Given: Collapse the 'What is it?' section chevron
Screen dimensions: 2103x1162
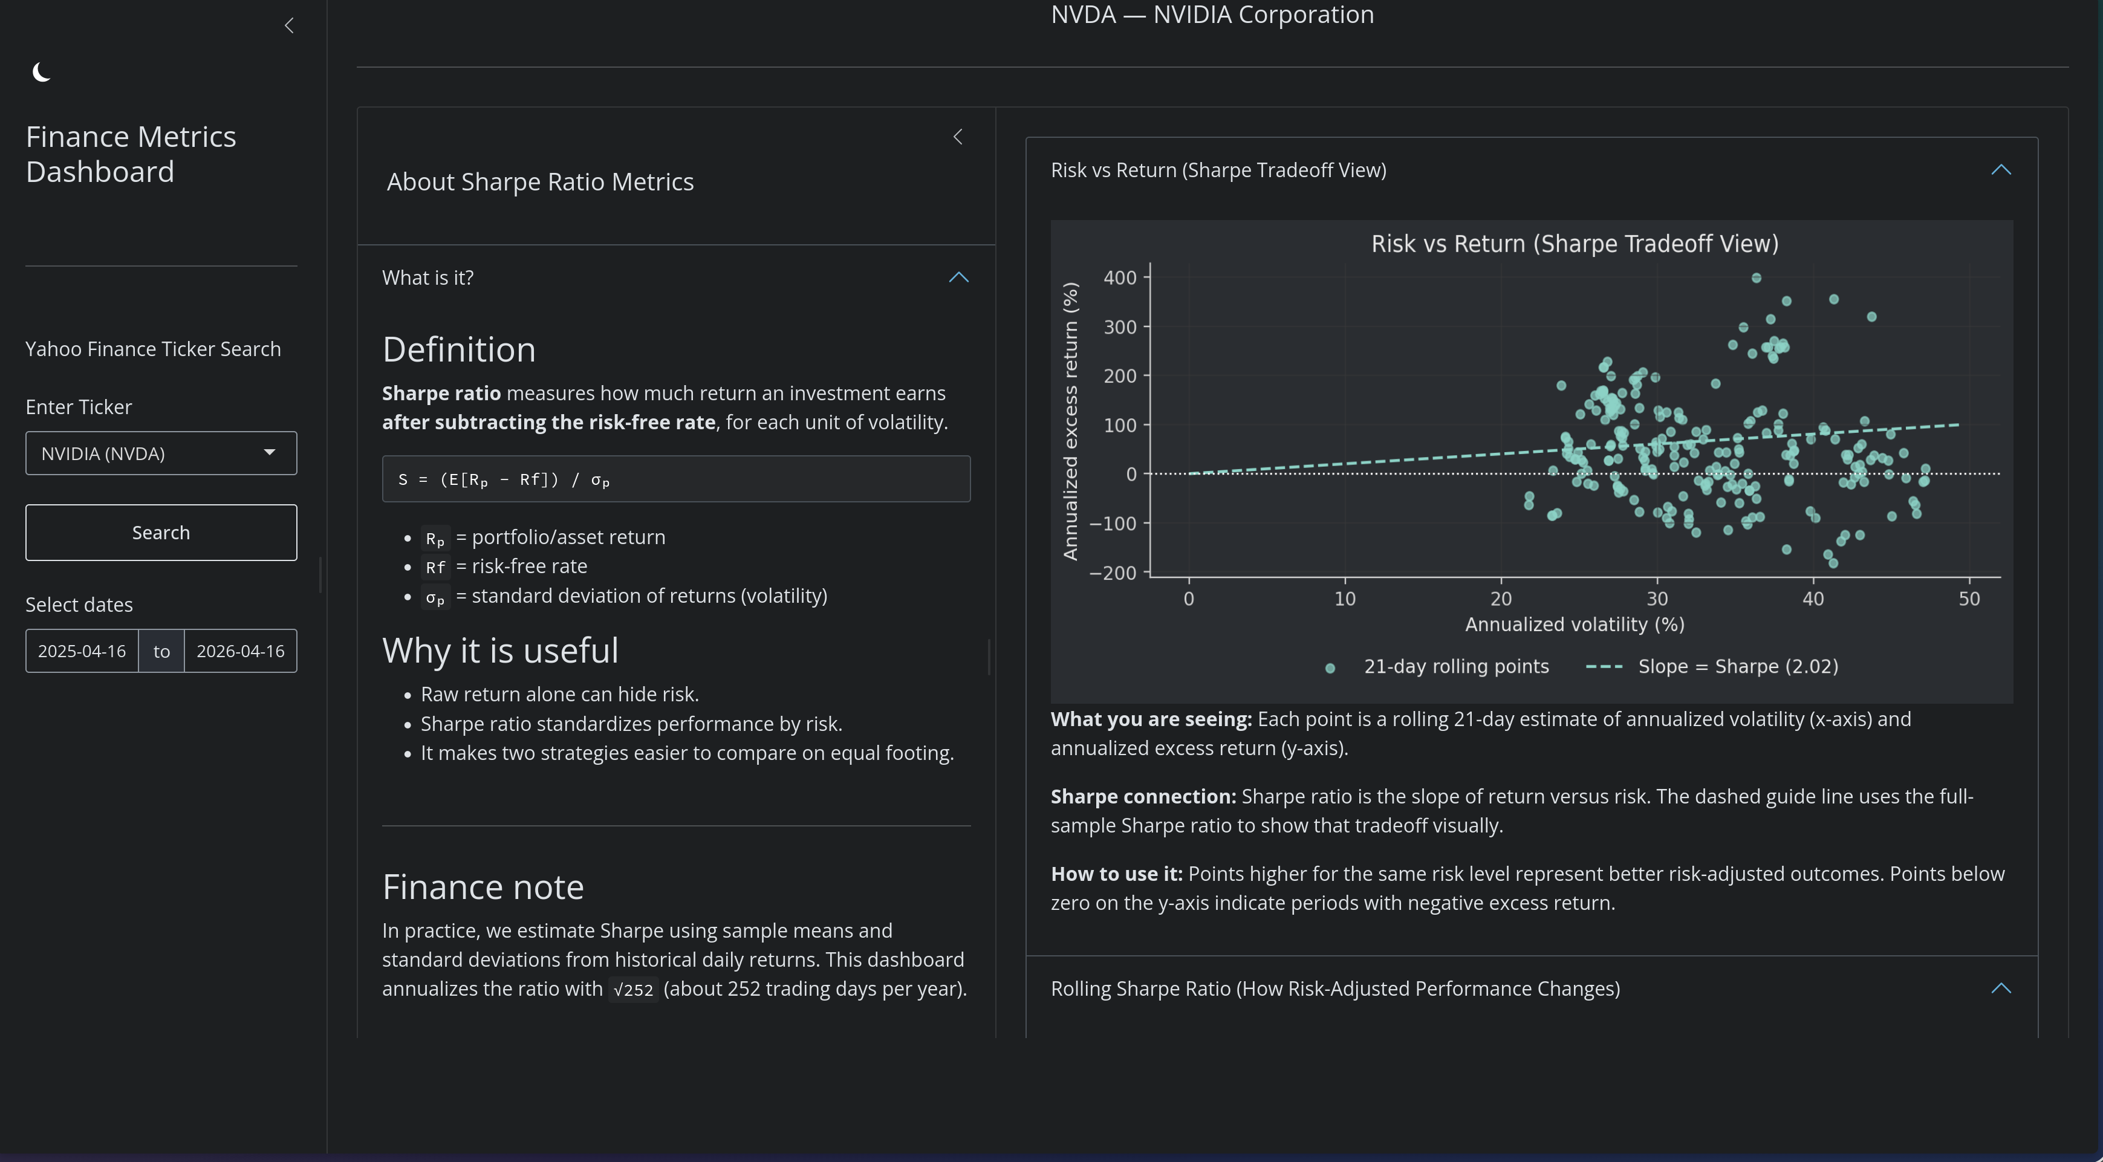Looking at the screenshot, I should pyautogui.click(x=958, y=278).
